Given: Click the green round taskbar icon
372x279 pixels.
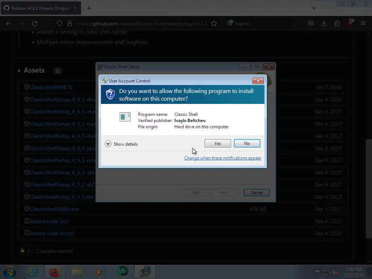Looking at the screenshot, I should [x=123, y=272].
